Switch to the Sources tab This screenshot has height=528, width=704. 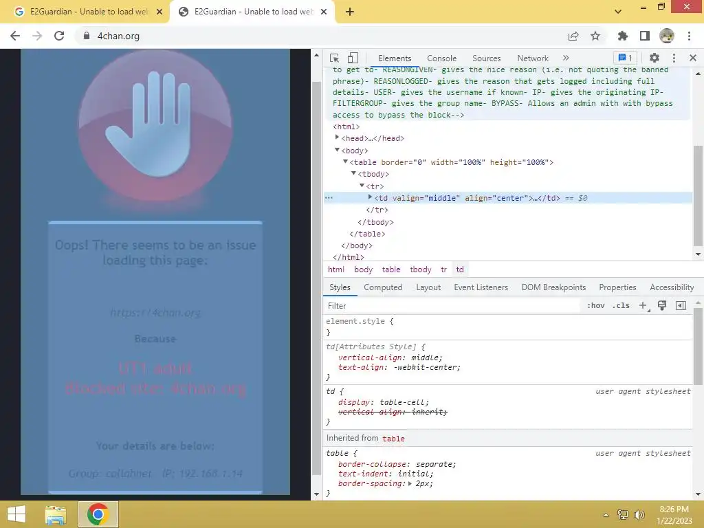tap(486, 58)
